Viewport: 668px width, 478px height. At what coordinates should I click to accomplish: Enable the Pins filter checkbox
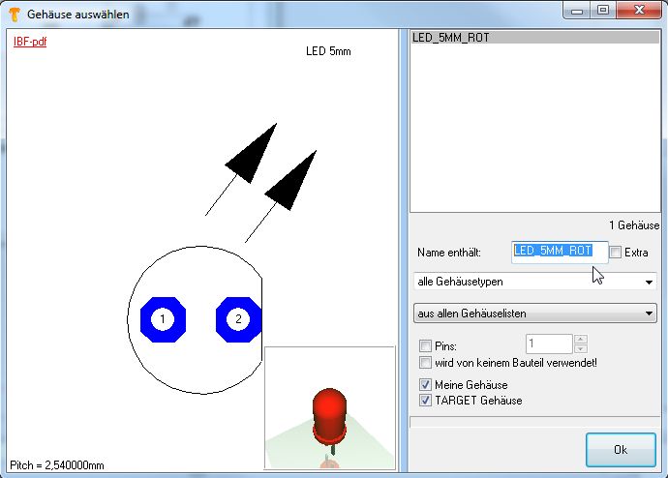[x=425, y=345]
